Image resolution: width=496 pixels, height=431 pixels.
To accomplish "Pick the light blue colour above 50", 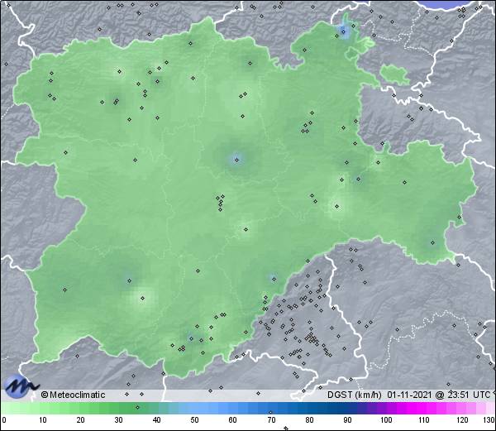I will coord(195,408).
